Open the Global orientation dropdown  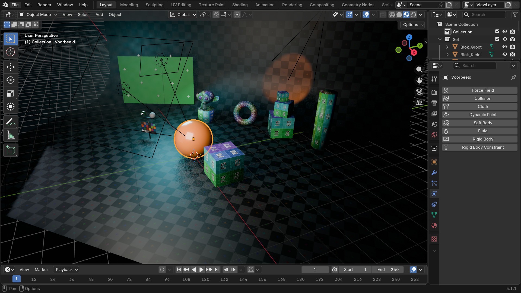182,15
